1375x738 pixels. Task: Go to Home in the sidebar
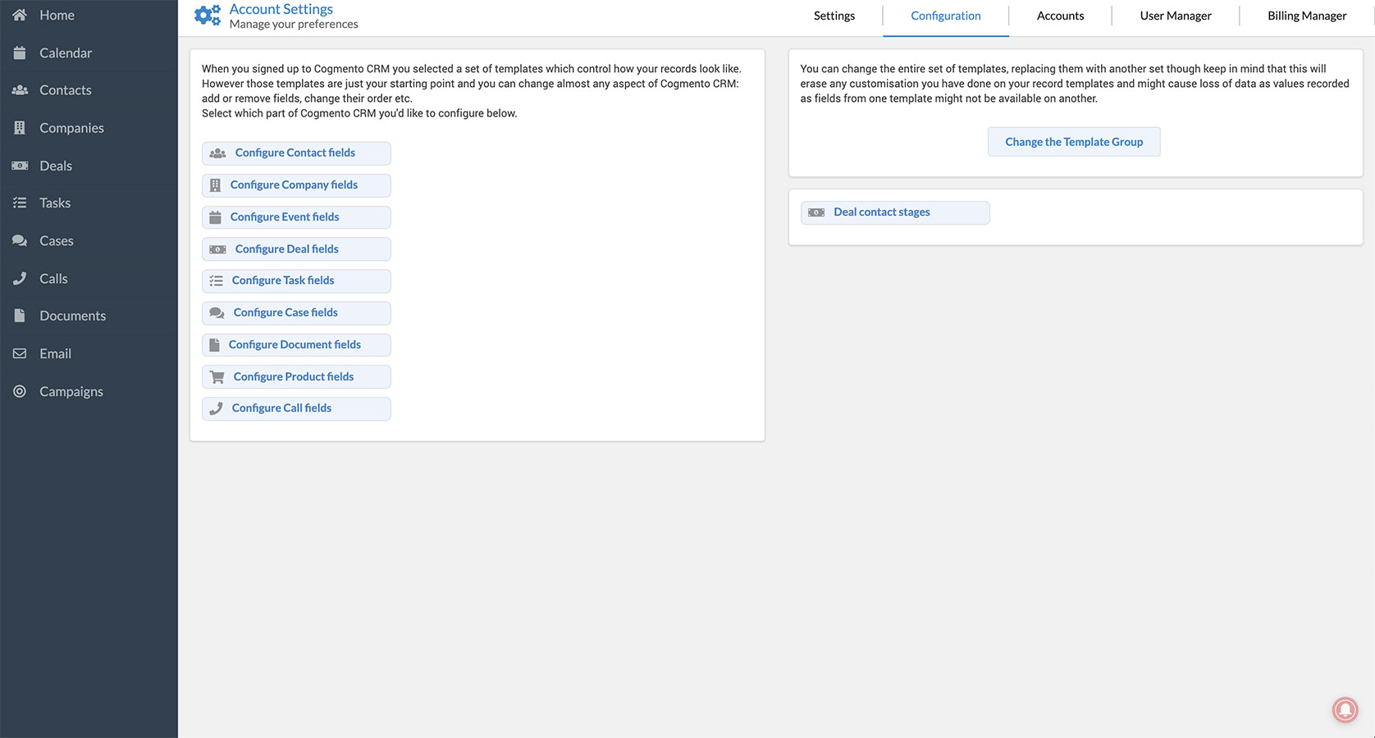pyautogui.click(x=57, y=15)
